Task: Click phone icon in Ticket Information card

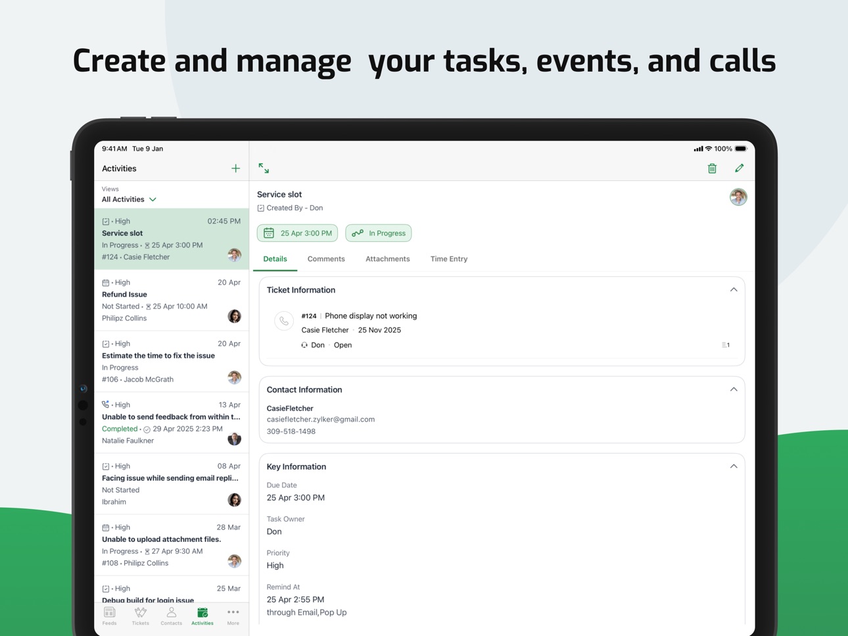Action: click(x=284, y=321)
